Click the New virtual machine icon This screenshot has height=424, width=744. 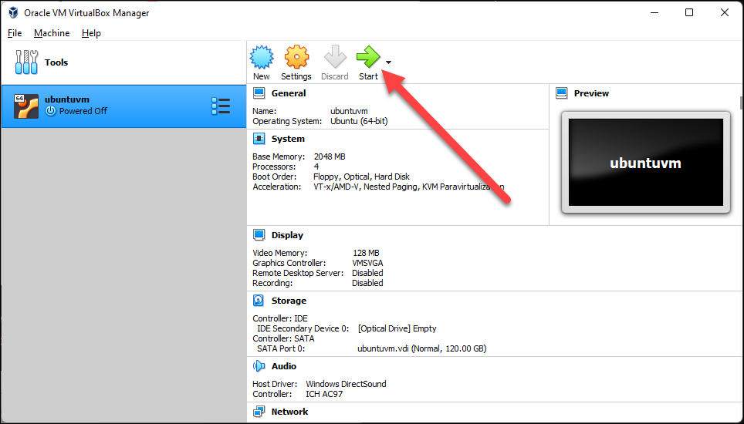[262, 59]
